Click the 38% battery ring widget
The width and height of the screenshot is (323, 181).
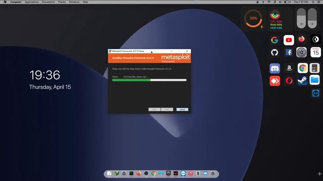[253, 18]
